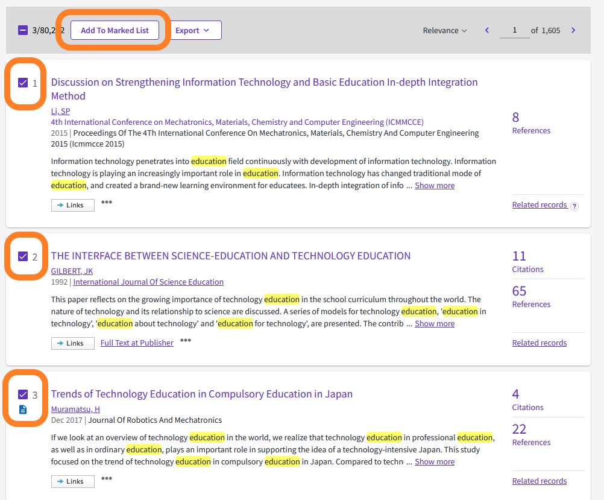
Task: Toggle the select-all checkbox beside 3/80
Action: click(23, 30)
